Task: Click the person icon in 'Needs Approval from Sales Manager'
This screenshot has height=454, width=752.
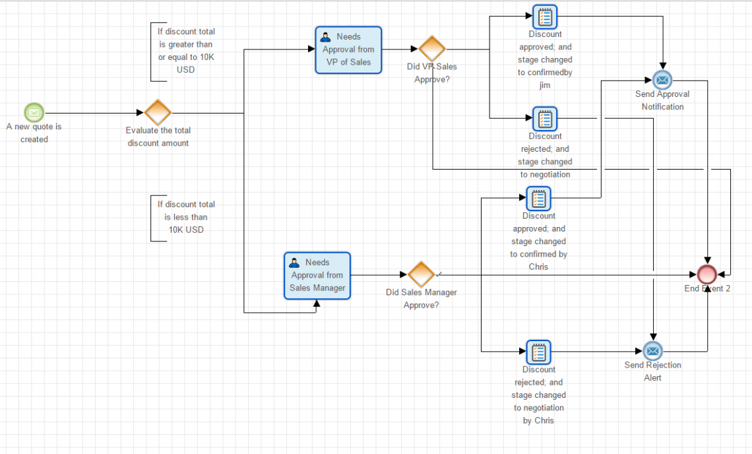Action: point(294,261)
